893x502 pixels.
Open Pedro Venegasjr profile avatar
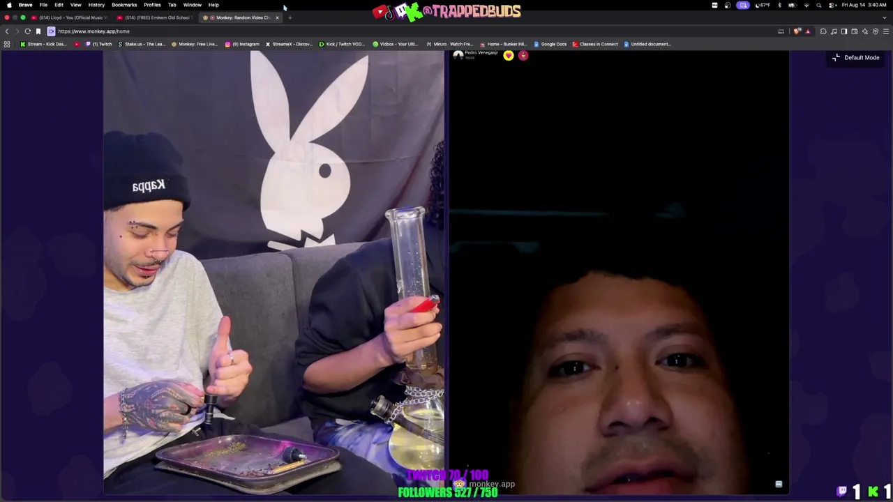[458, 55]
